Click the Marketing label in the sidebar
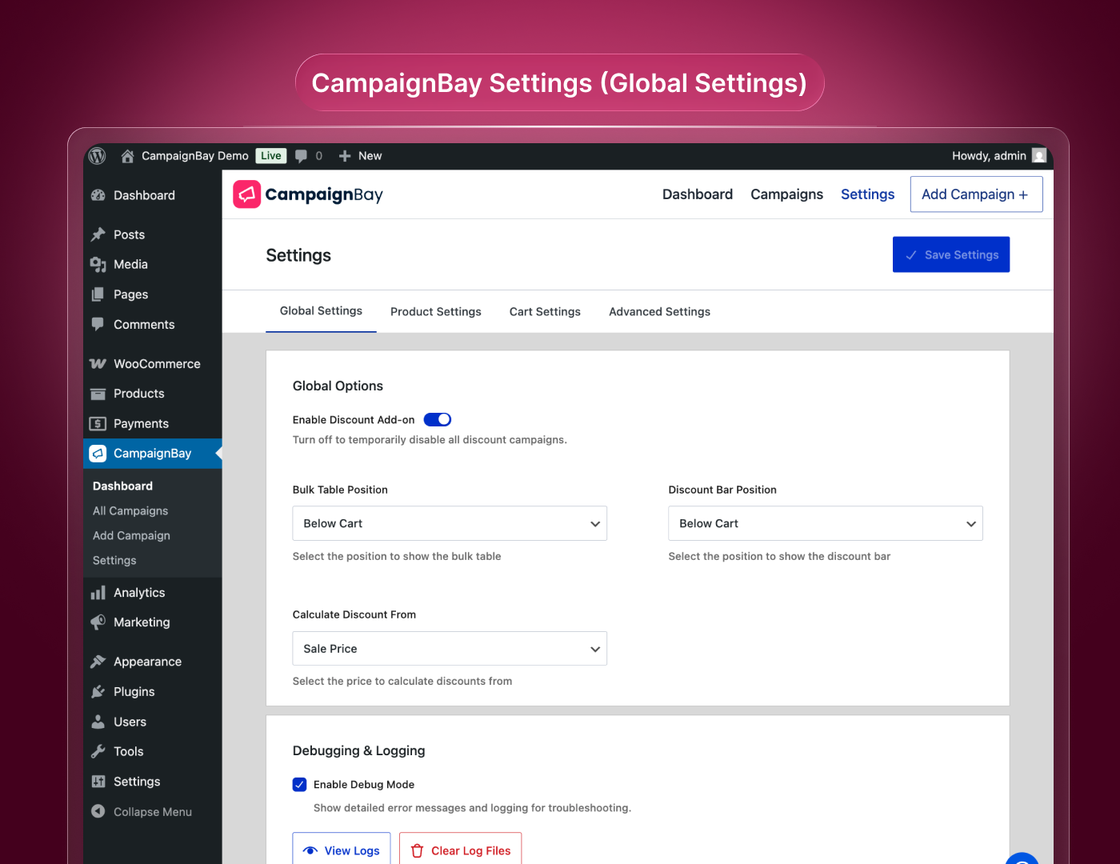The image size is (1120, 864). coord(142,622)
